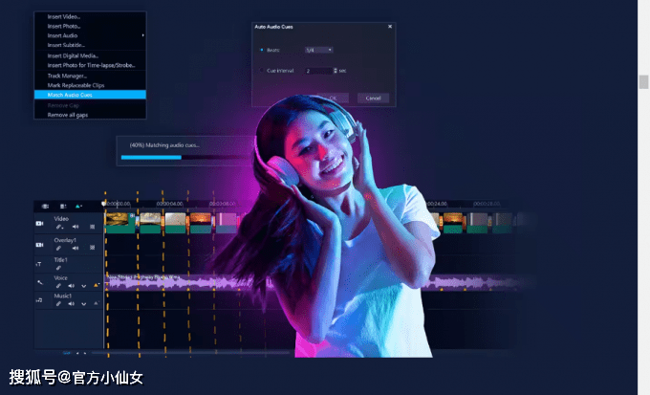Screen dimensions: 650x395
Task: Click the Overlay1 track name label
Action: point(65,240)
